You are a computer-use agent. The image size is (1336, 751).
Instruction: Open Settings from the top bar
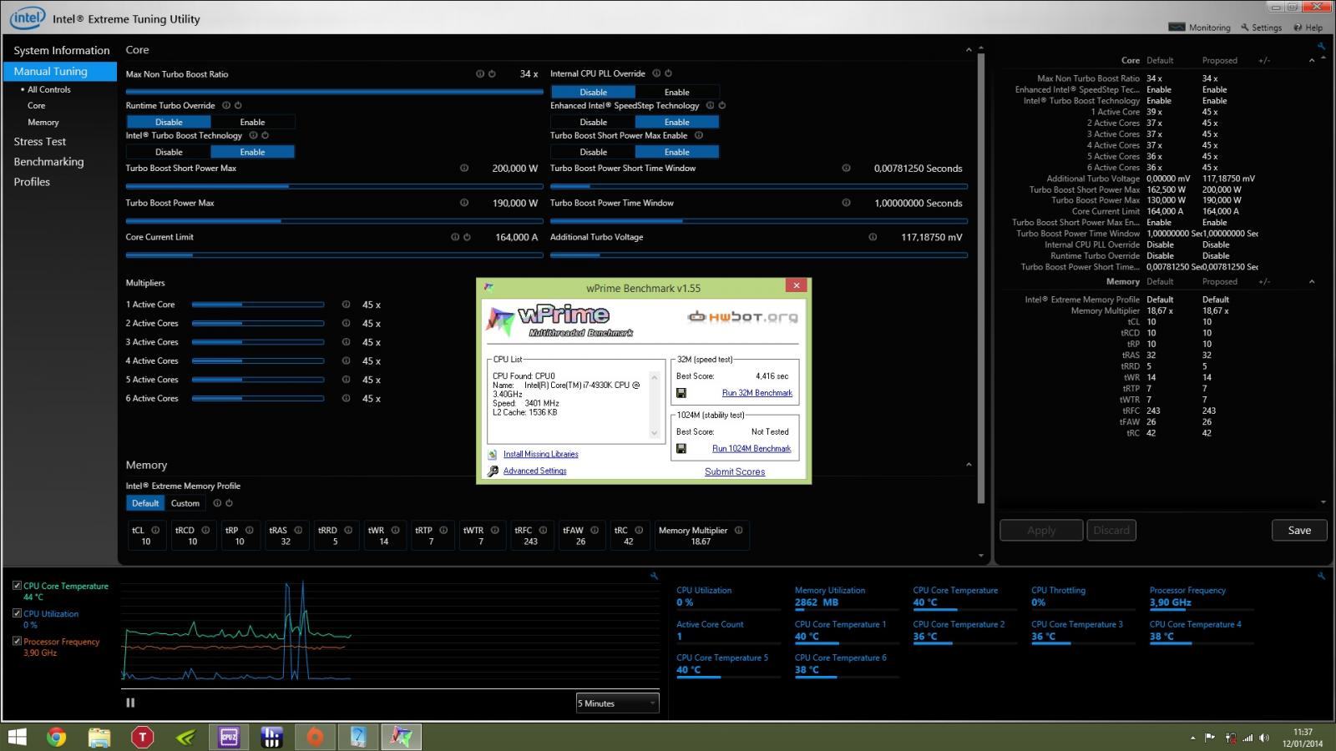click(1261, 28)
